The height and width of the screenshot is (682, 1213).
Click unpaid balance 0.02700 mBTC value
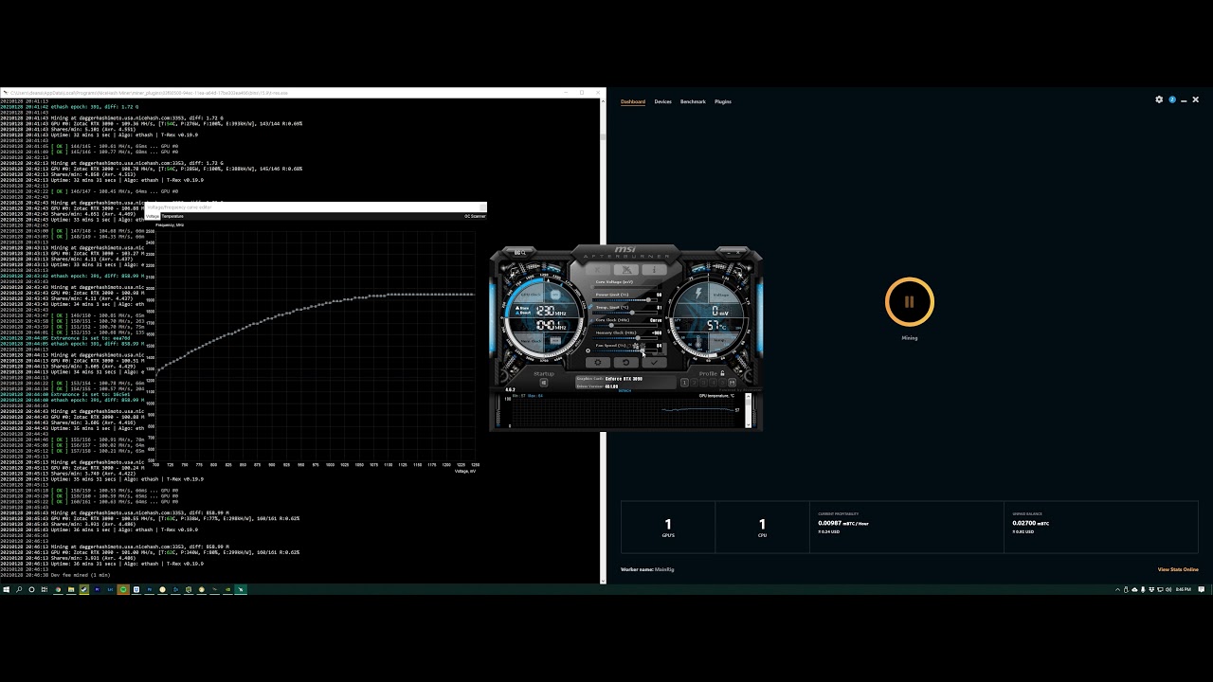1031,523
